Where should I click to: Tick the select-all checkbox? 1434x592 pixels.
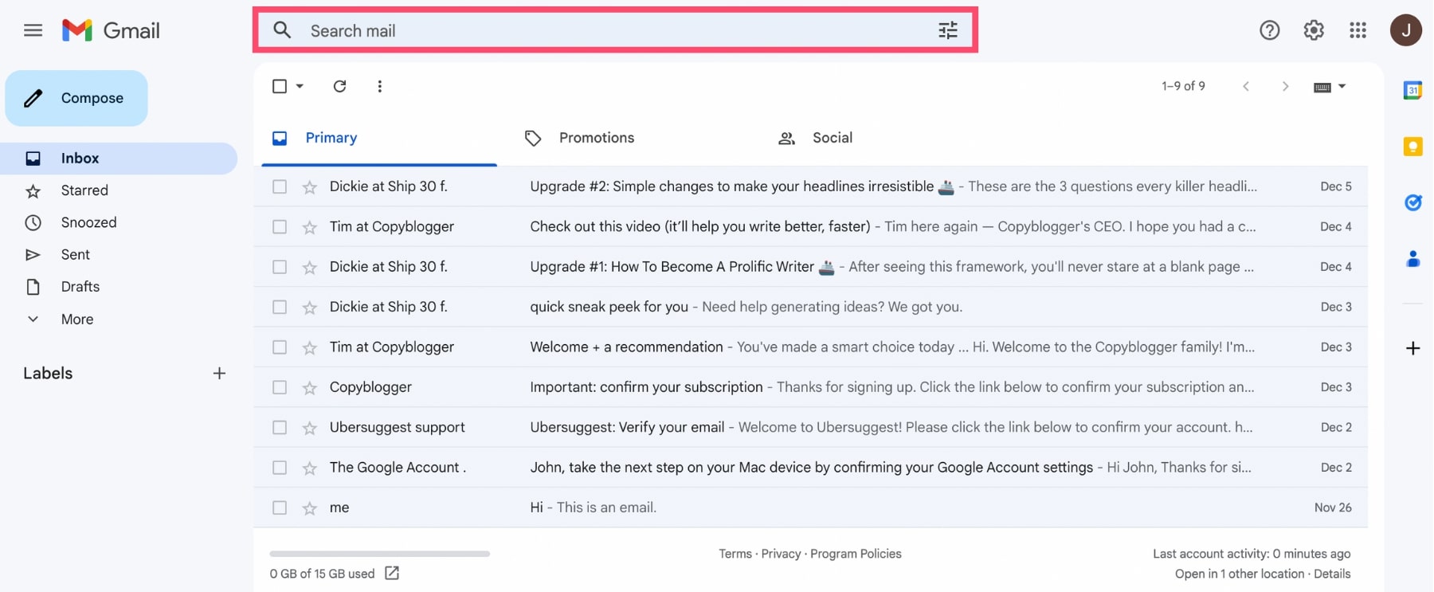(x=280, y=86)
